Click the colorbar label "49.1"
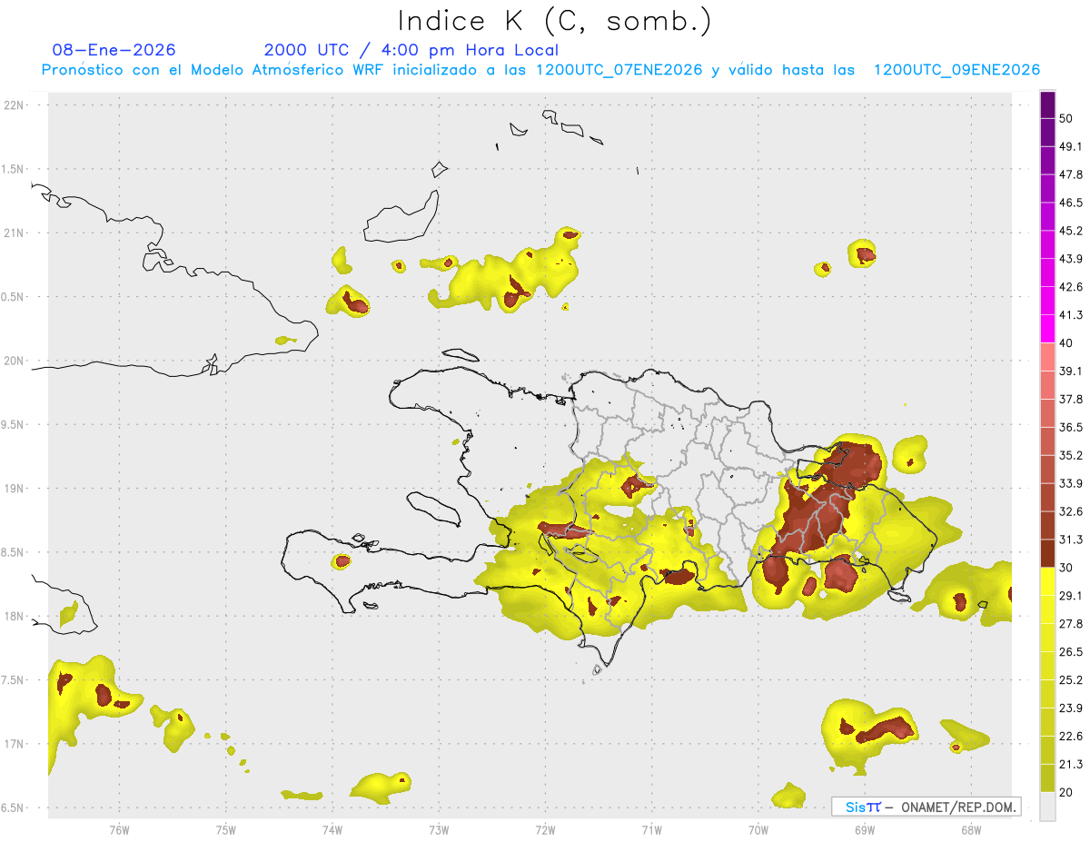Screen dimensions: 1090x842 click(x=1071, y=146)
